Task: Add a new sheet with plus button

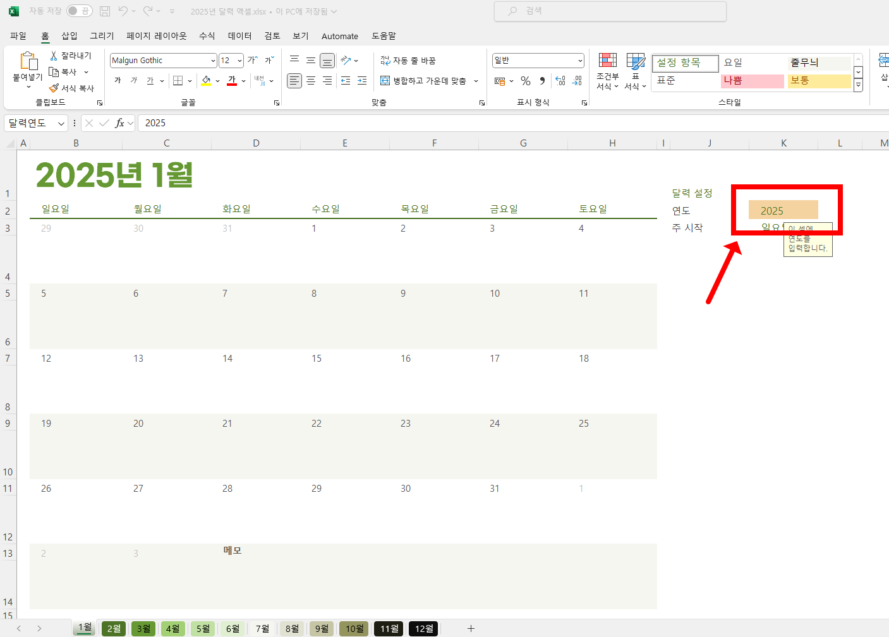Action: pos(471,628)
